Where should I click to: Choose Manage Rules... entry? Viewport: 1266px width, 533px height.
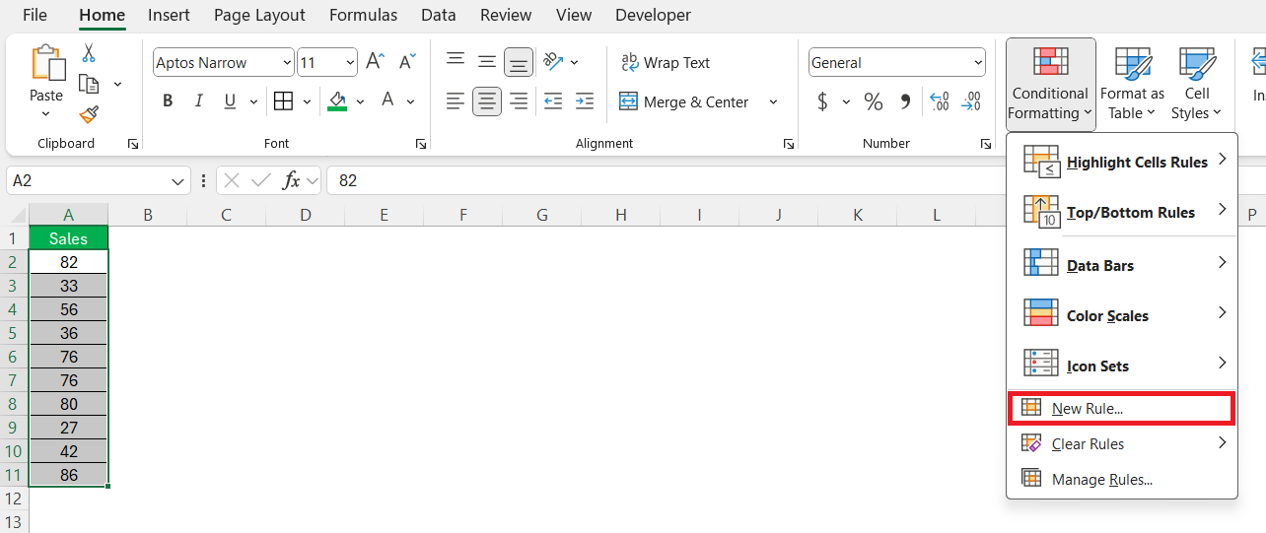coord(1122,479)
